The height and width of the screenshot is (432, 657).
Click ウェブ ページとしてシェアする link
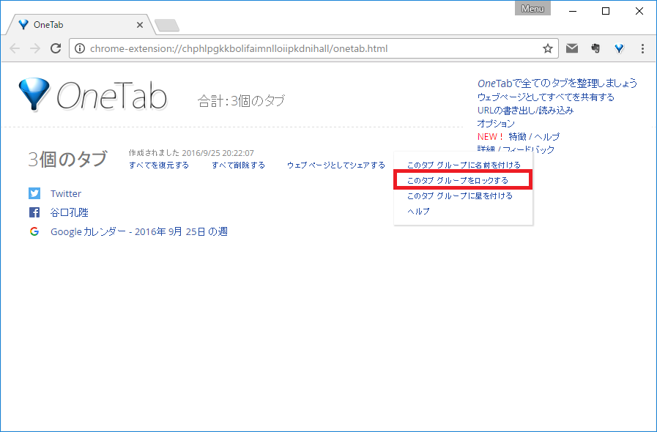click(x=335, y=165)
